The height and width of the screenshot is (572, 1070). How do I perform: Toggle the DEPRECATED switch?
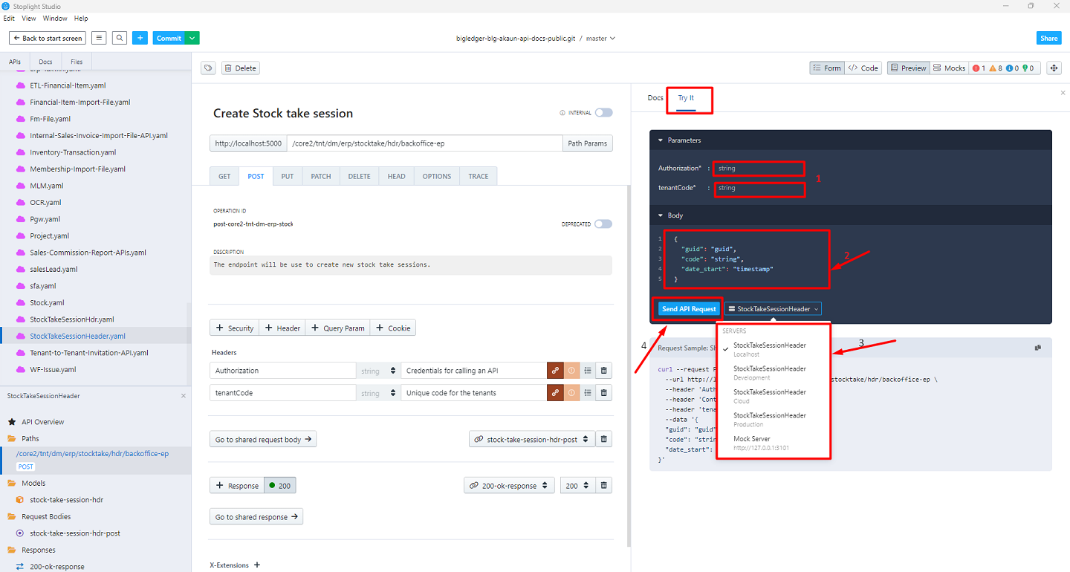pos(603,224)
